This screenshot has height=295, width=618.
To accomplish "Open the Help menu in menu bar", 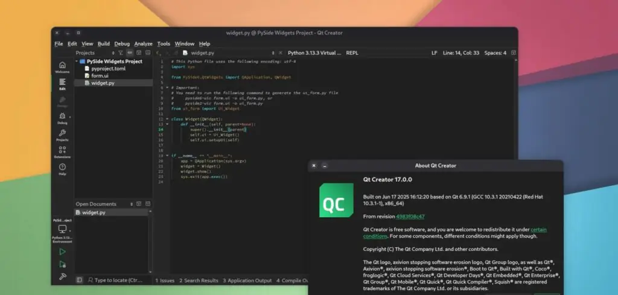I will click(x=205, y=43).
